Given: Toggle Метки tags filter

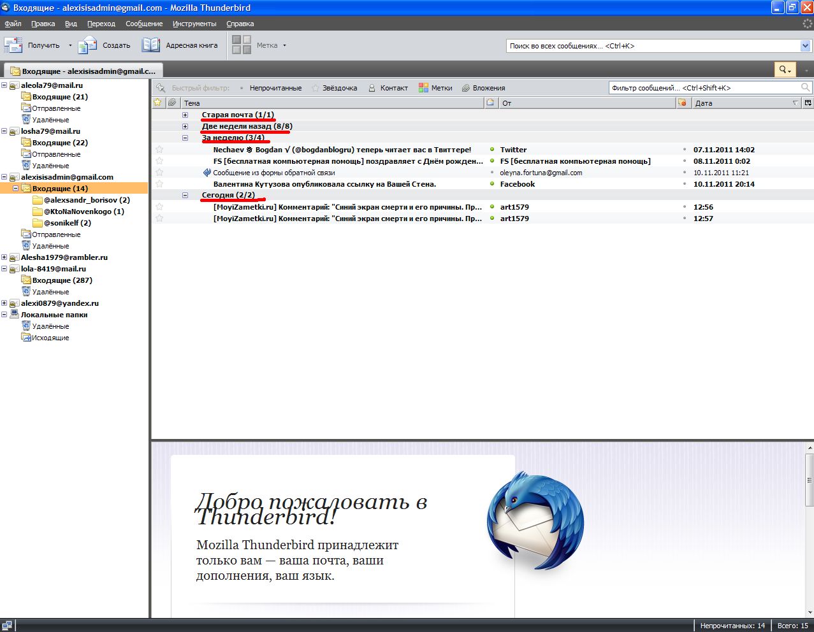Looking at the screenshot, I should [x=435, y=88].
